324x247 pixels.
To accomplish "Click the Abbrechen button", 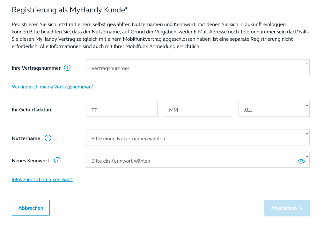I will [x=31, y=208].
